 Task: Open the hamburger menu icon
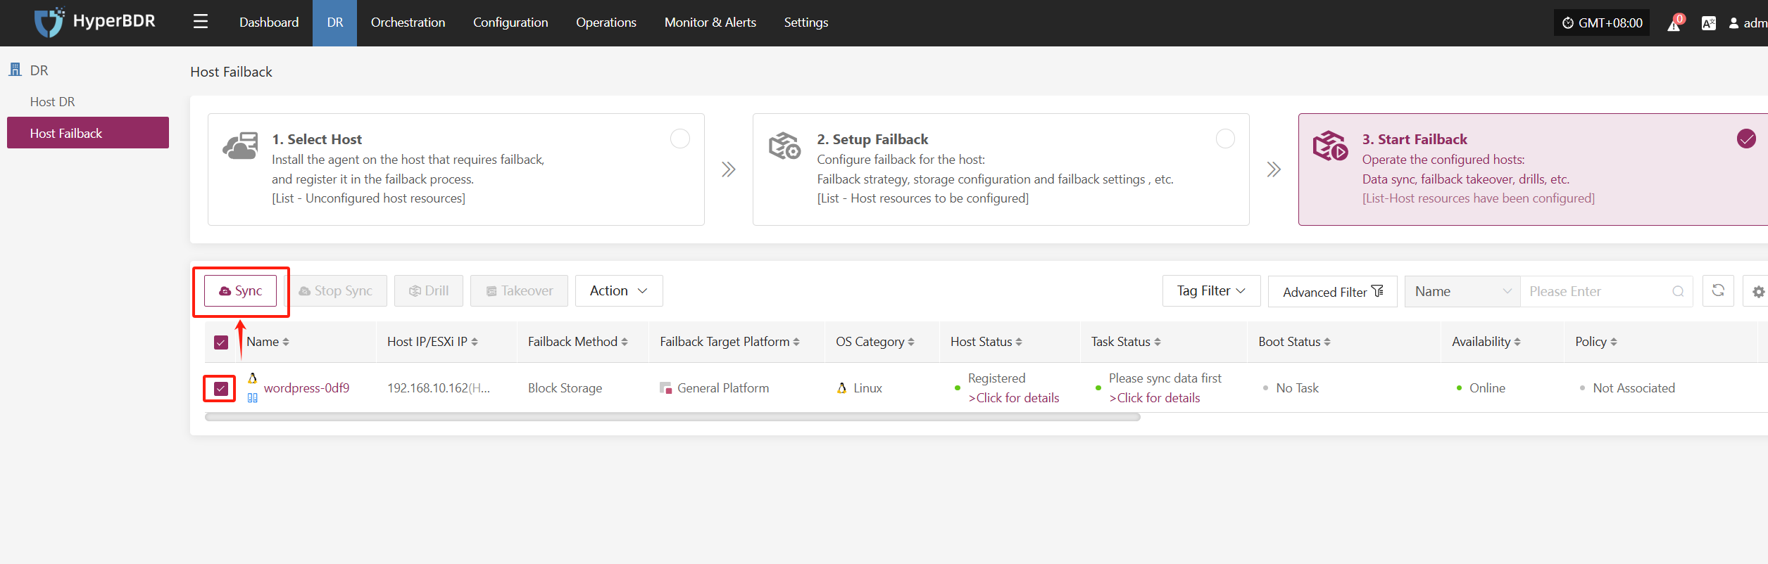pos(201,22)
